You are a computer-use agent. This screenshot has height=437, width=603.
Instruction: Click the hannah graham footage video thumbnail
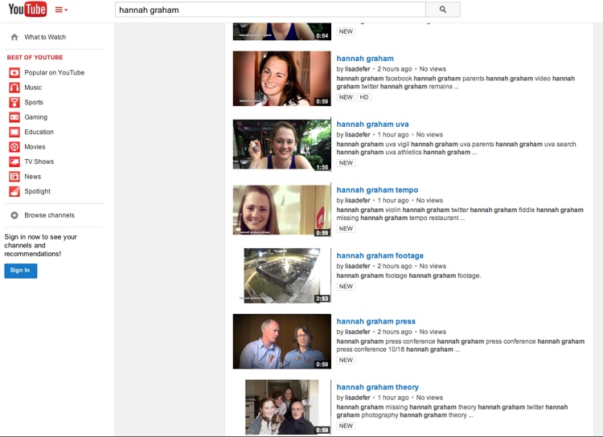281,276
